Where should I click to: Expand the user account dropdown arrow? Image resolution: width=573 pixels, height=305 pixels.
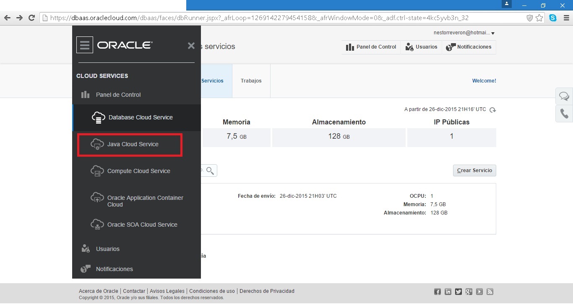pos(493,34)
